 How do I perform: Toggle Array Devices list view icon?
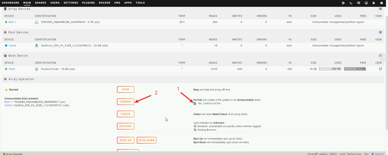pos(380,9)
